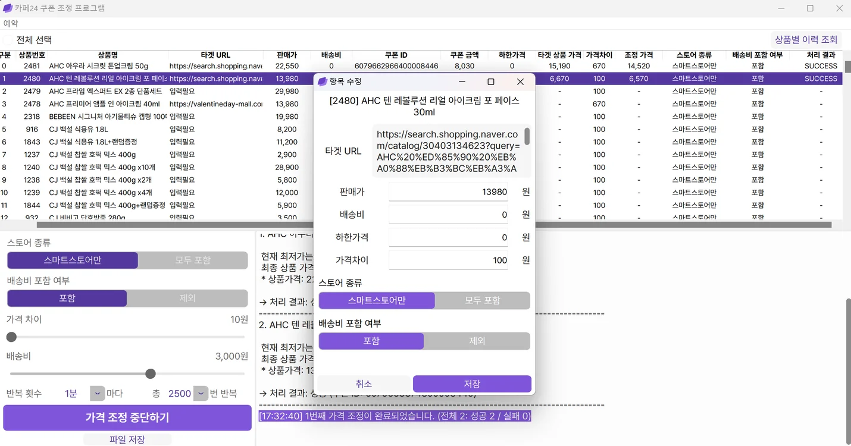Screen dimensions: 851x446
Task: Click the 타겟 URL box scrollbar
Action: click(527, 136)
